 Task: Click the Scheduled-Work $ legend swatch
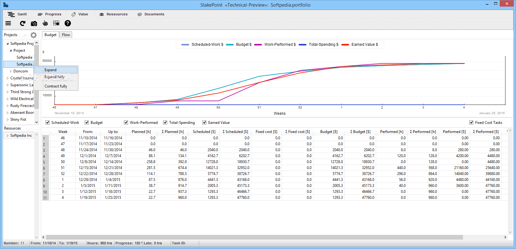pyautogui.click(x=185, y=45)
